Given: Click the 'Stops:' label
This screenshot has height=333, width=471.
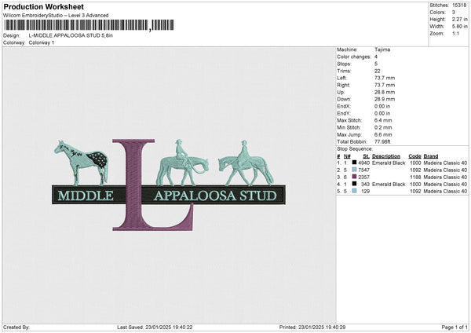Looking at the screenshot, I should (x=344, y=64).
